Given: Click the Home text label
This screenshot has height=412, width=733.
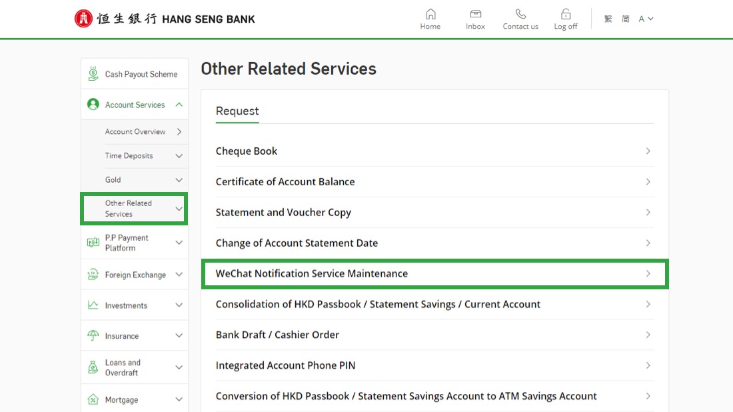Looking at the screenshot, I should point(430,27).
